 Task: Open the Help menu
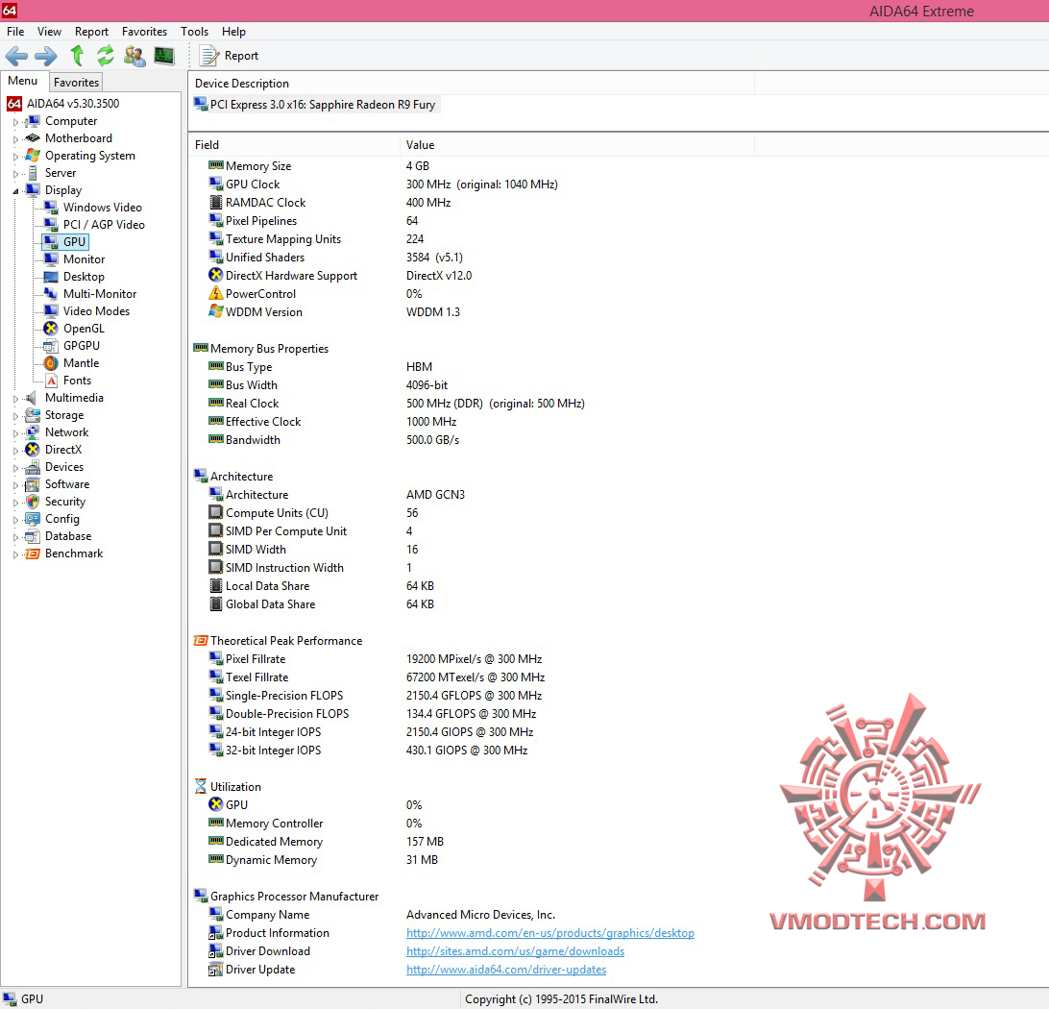coord(233,32)
